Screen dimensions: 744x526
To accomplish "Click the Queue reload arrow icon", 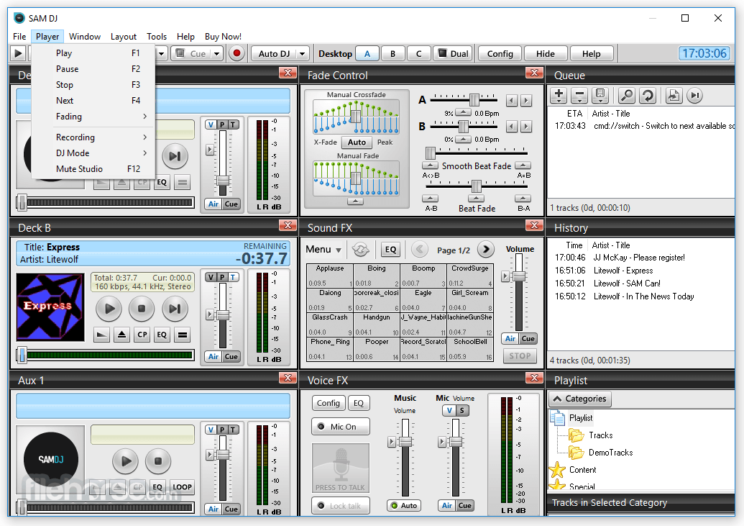I will [x=648, y=96].
